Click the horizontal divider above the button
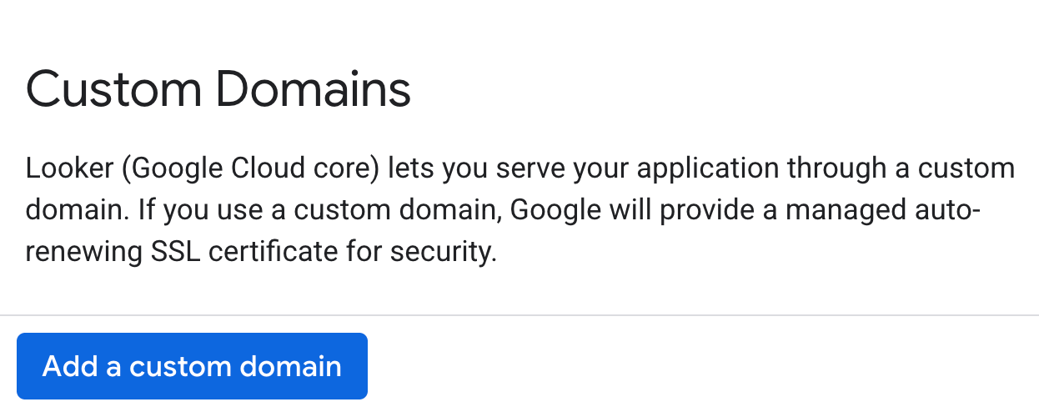The width and height of the screenshot is (1039, 412). pyautogui.click(x=519, y=315)
